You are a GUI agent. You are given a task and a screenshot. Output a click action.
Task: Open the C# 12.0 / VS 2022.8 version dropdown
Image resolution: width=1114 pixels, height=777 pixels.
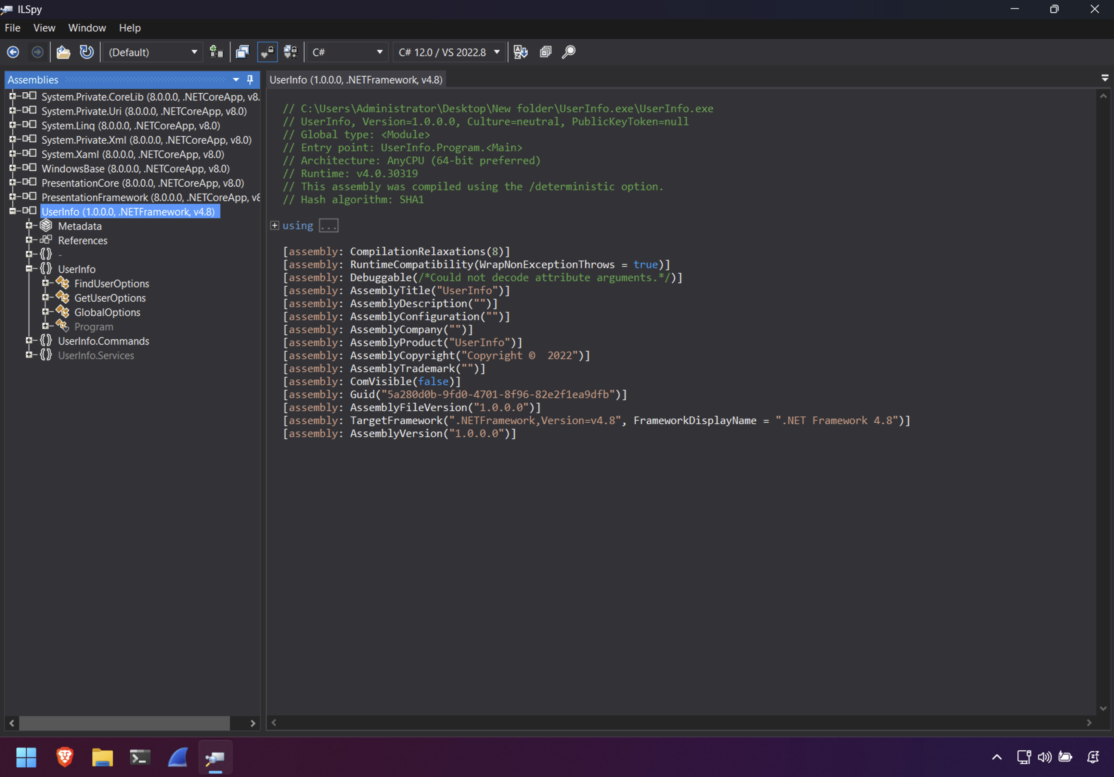tap(449, 52)
